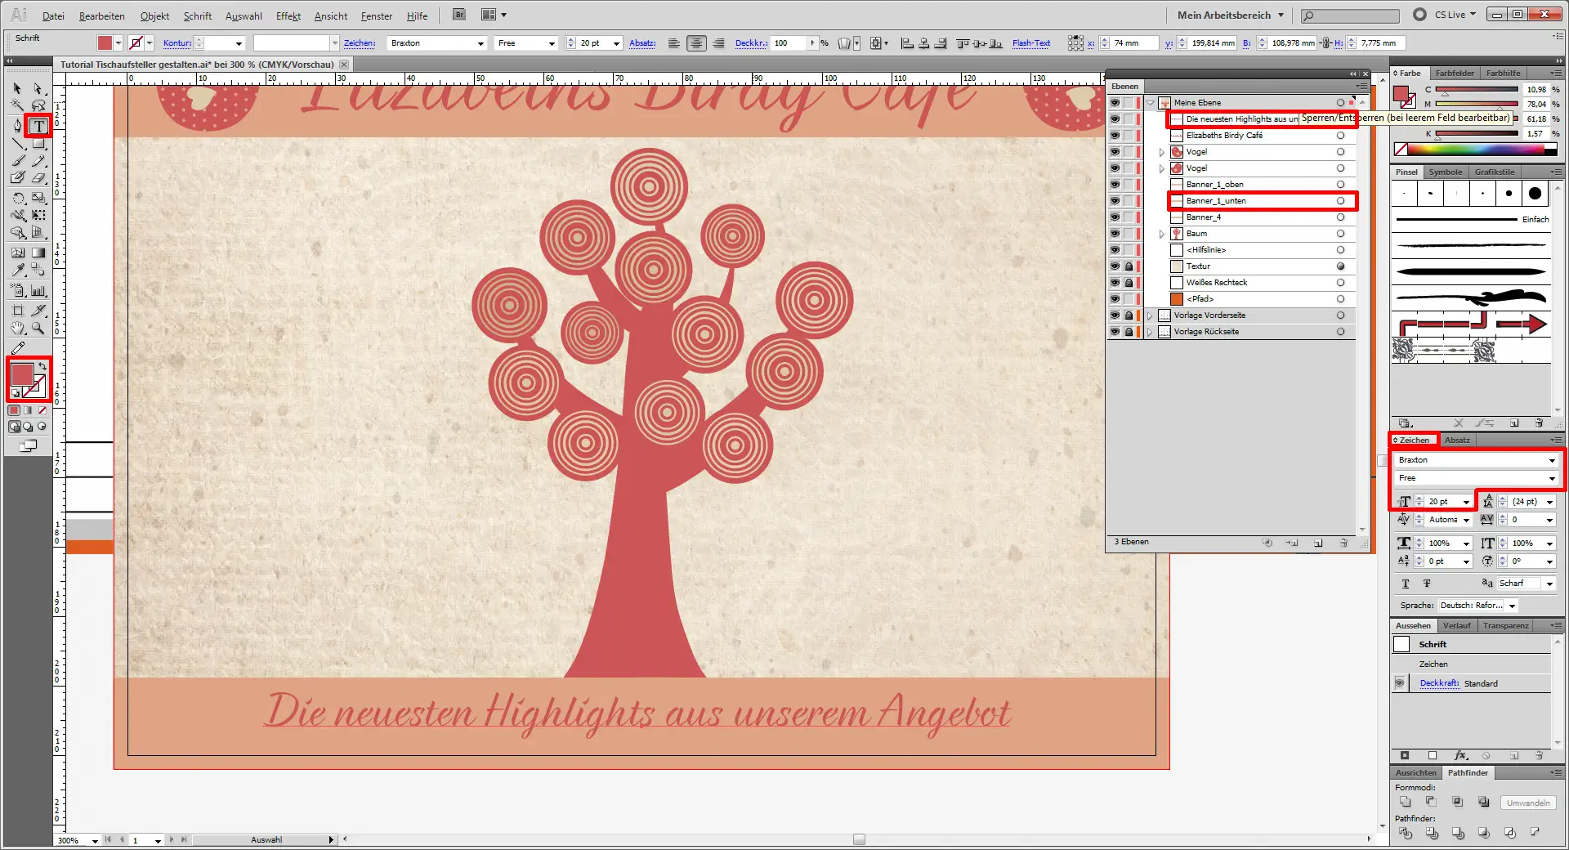
Task: Click the red fill color swatch in toolbox
Action: click(x=22, y=374)
